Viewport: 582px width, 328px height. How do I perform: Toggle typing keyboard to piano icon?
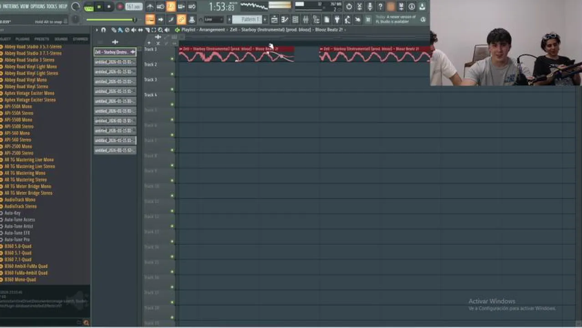click(150, 20)
